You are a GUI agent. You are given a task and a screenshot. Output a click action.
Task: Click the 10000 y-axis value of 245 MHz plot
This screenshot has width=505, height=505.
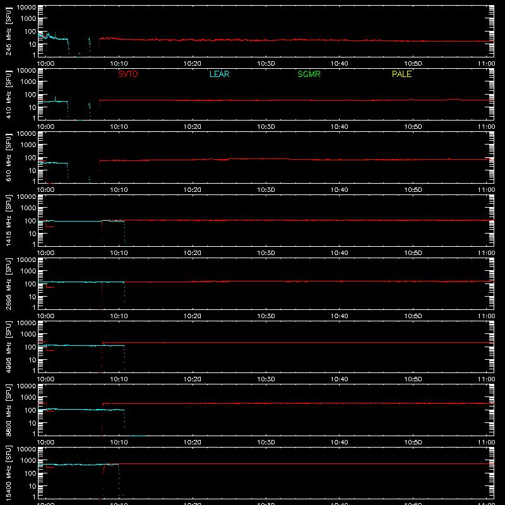(27, 8)
